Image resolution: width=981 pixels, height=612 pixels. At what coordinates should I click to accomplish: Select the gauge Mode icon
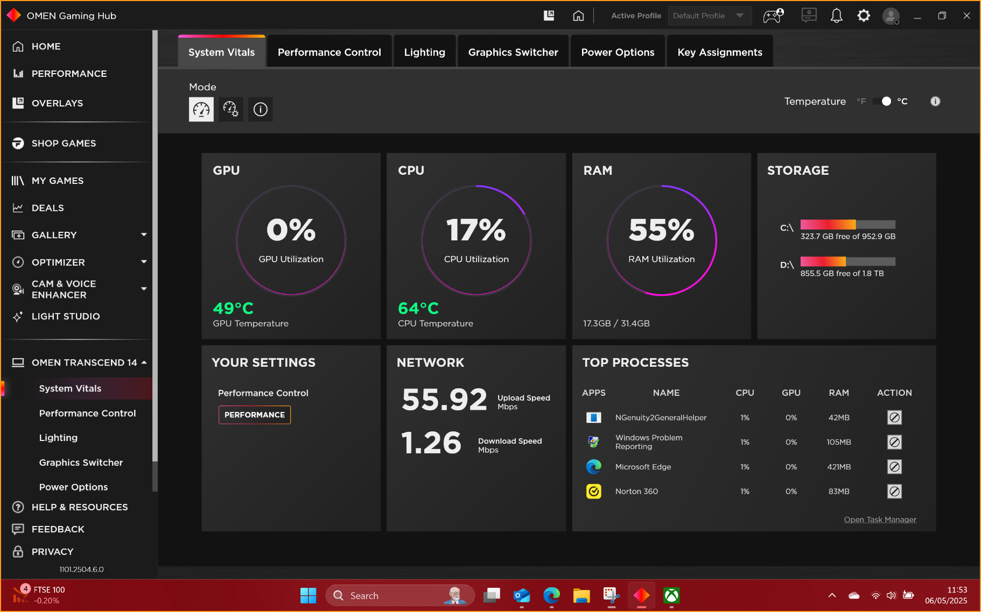[x=201, y=109]
